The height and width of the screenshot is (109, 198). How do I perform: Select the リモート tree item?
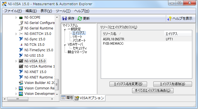pyautogui.click(x=77, y=37)
